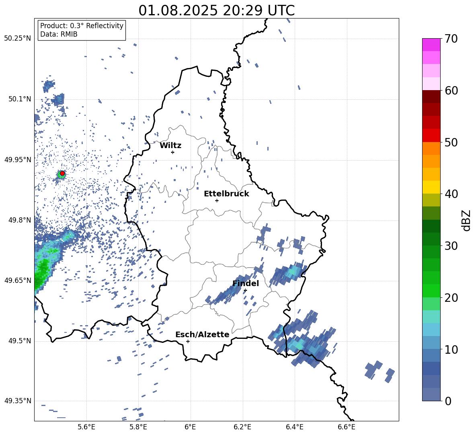
Task: Click the colorbar tick label 70
Action: click(x=451, y=39)
